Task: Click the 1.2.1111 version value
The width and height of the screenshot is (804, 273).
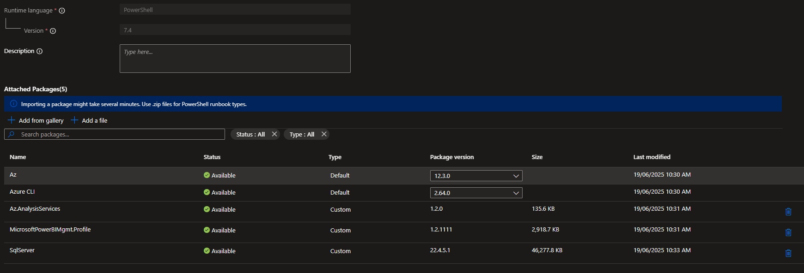Action: pyautogui.click(x=441, y=230)
